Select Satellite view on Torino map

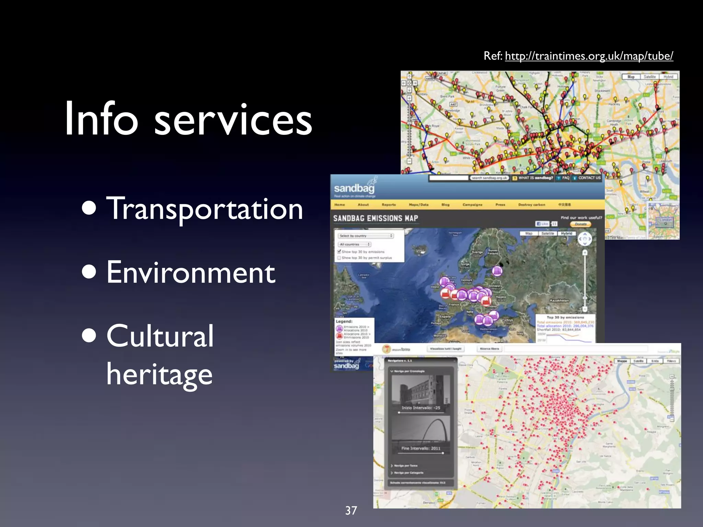(638, 361)
